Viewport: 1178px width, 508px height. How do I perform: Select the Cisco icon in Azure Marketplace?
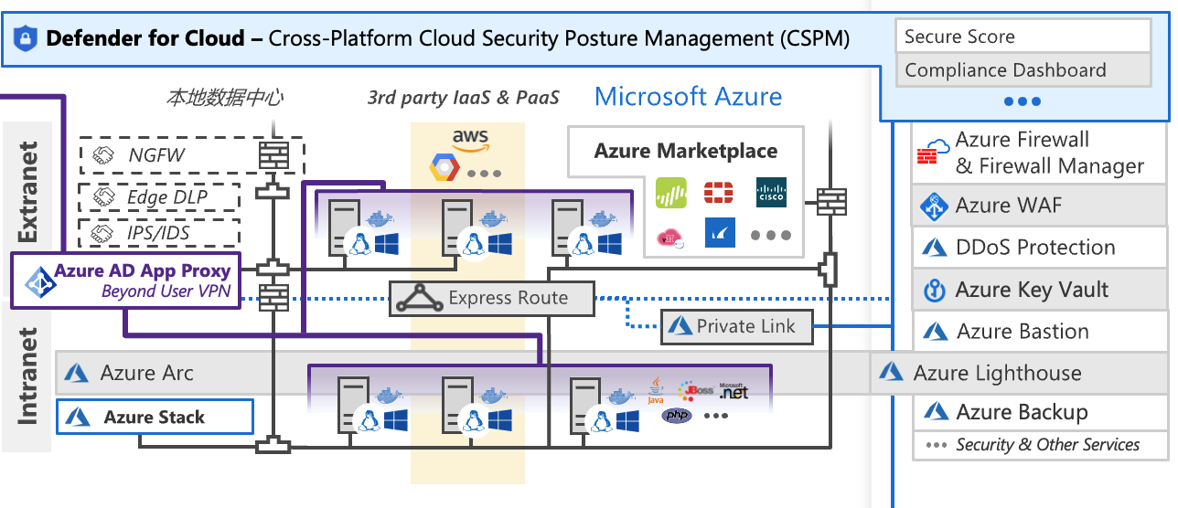coord(771,193)
